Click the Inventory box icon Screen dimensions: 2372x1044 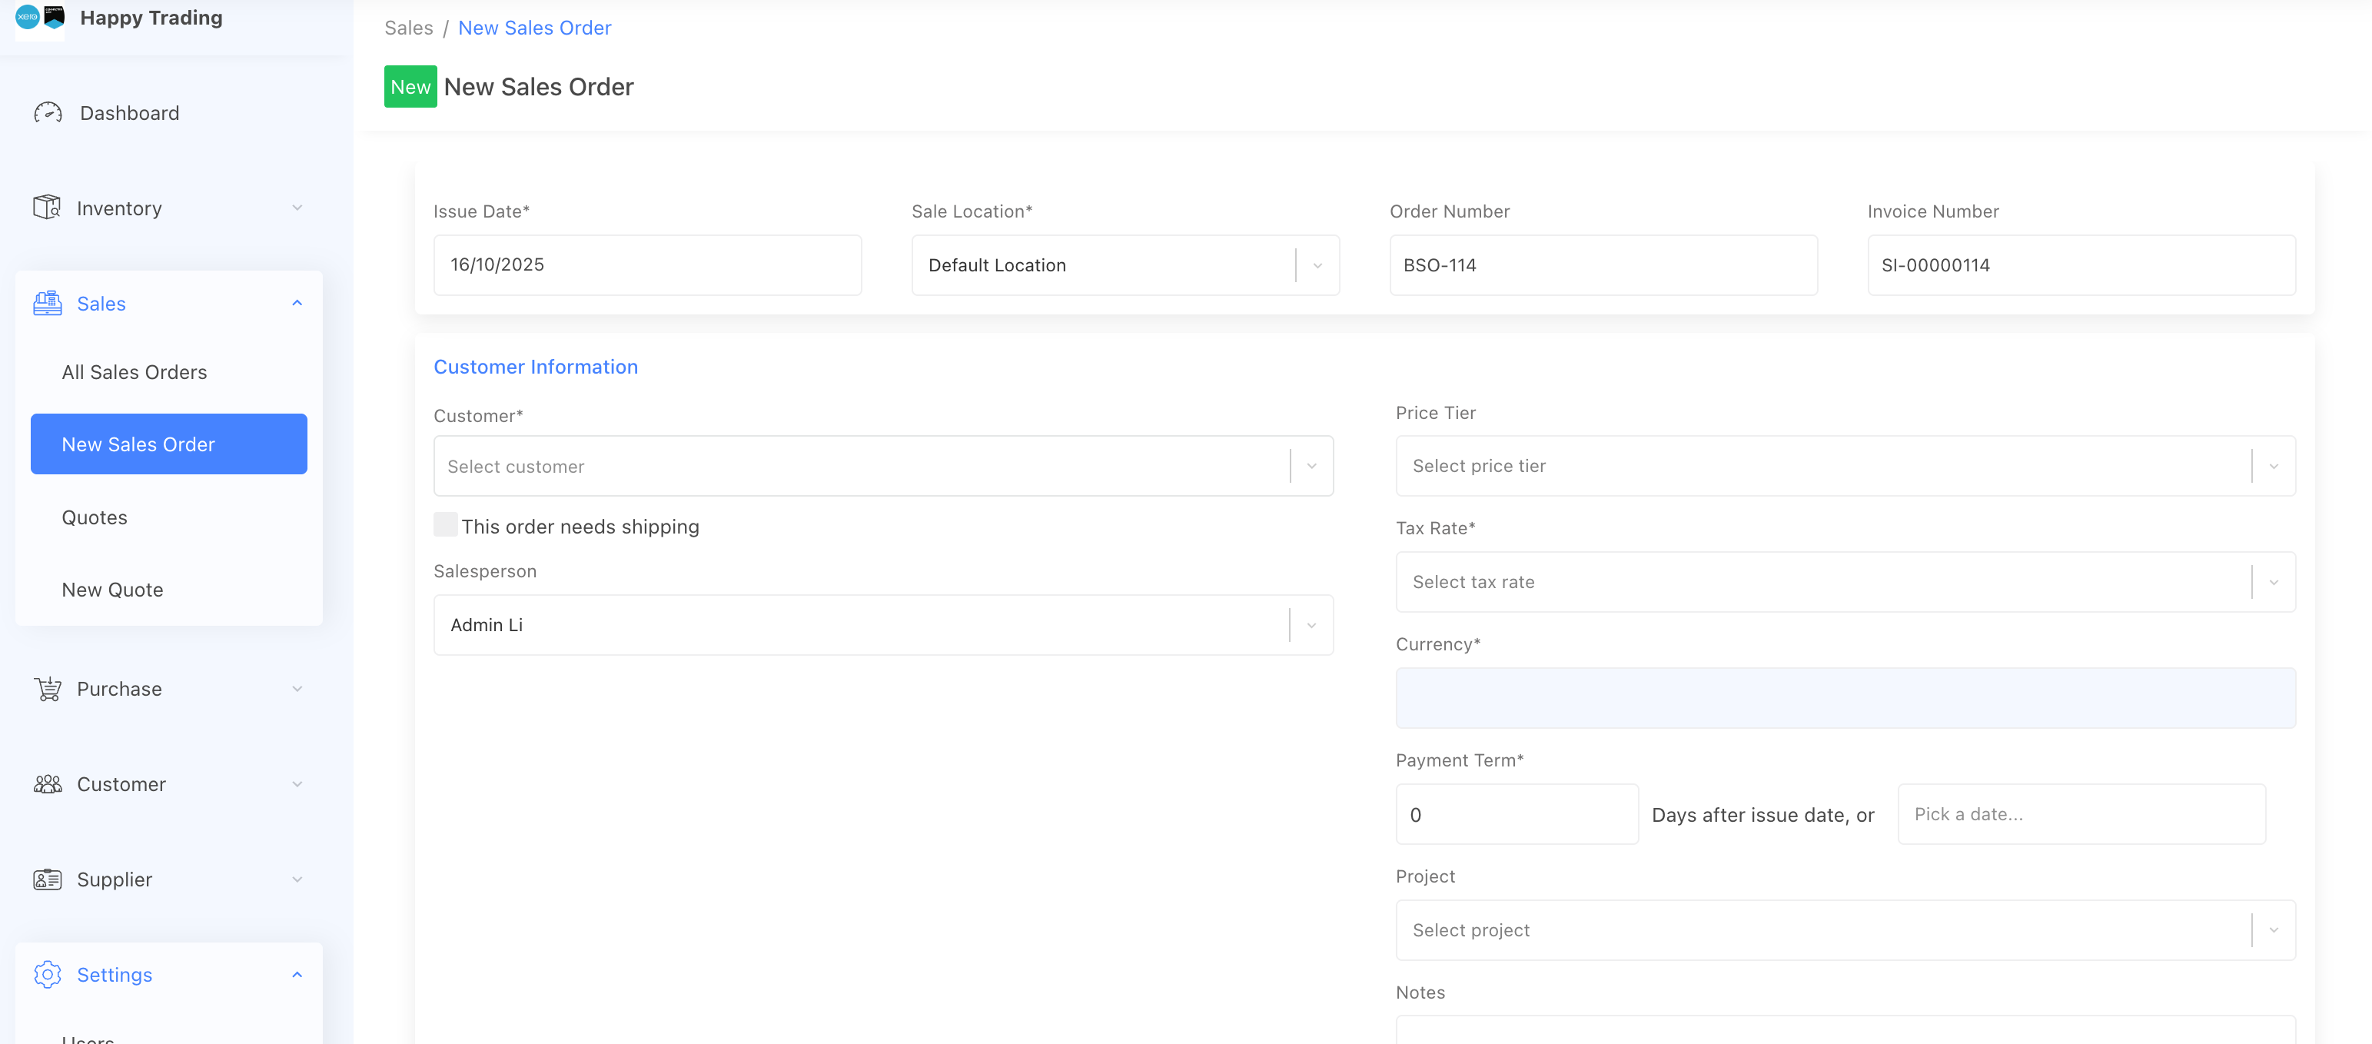pyautogui.click(x=47, y=207)
